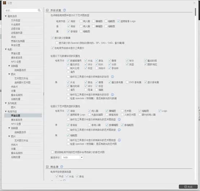Click the vertical scrollbar of the settings panel

195,12
